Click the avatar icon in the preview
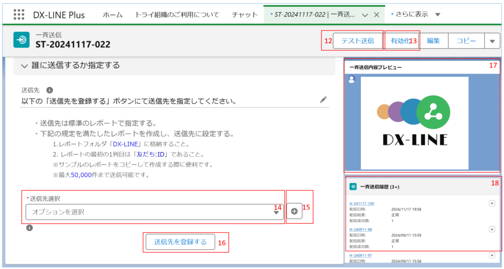504x269 pixels. coord(351,79)
